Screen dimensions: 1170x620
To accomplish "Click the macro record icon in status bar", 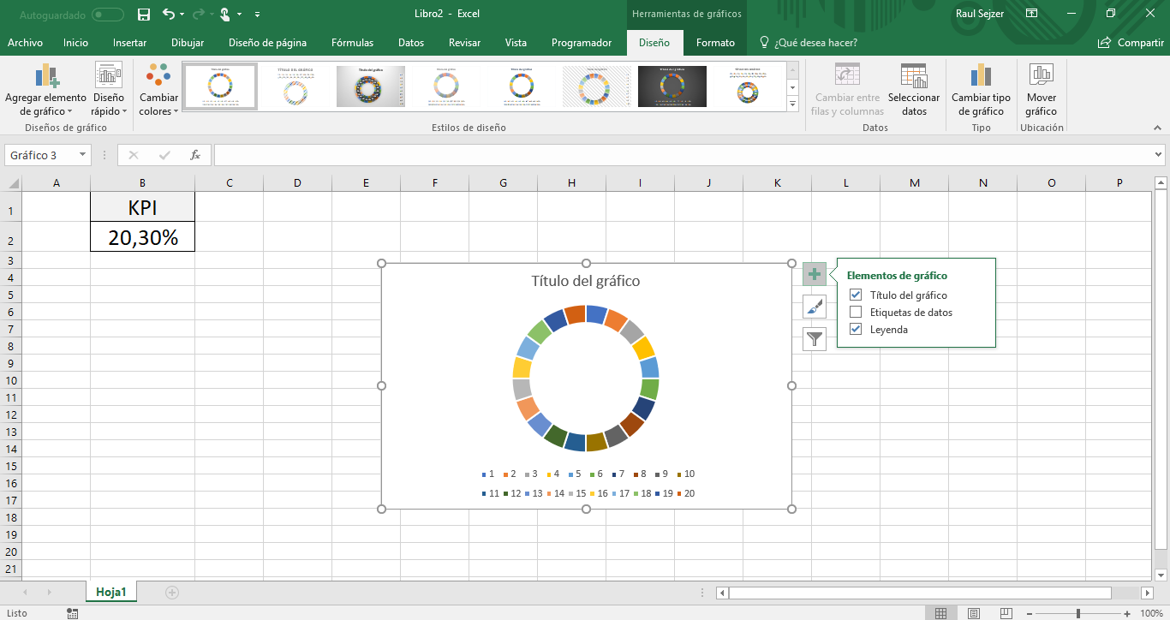I will coord(72,612).
